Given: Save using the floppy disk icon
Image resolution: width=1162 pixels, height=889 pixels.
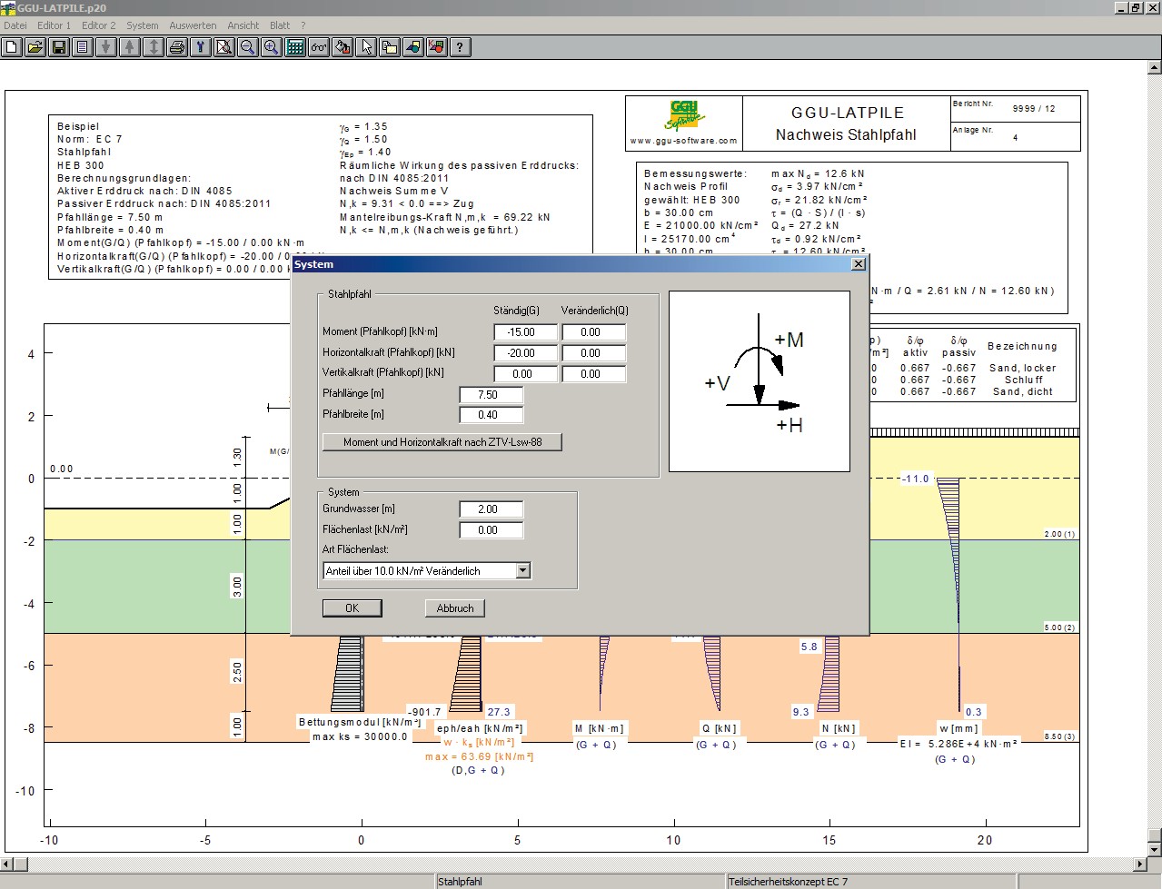Looking at the screenshot, I should click(x=59, y=47).
